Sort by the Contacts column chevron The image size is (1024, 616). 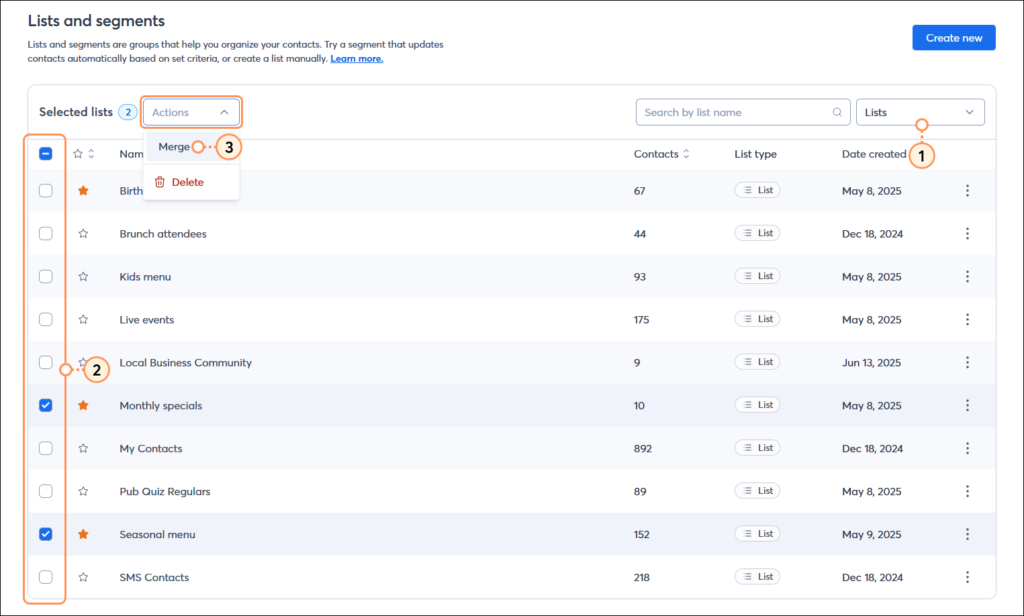point(686,154)
